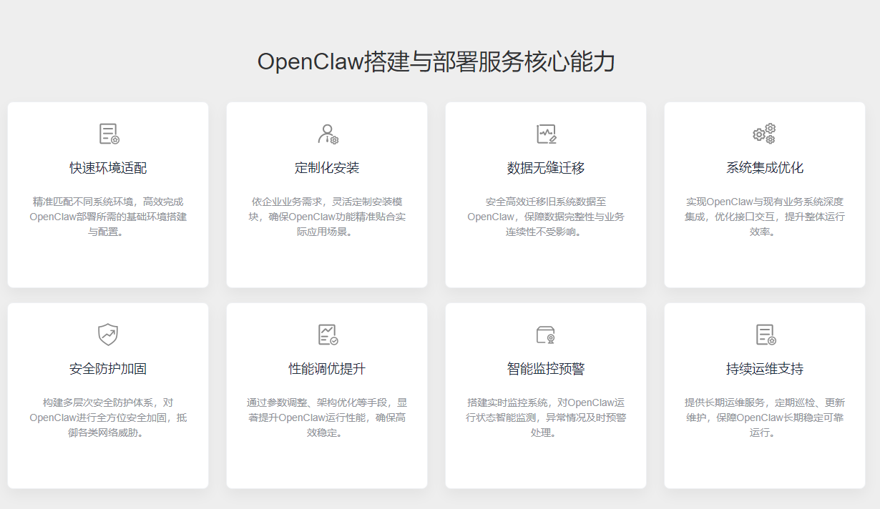
Task: Select the 系统集成优化 heading
Action: click(x=765, y=168)
